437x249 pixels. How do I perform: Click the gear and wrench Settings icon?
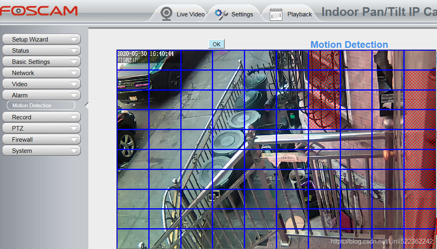(x=221, y=14)
